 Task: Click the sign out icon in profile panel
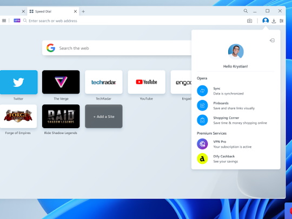tap(272, 40)
